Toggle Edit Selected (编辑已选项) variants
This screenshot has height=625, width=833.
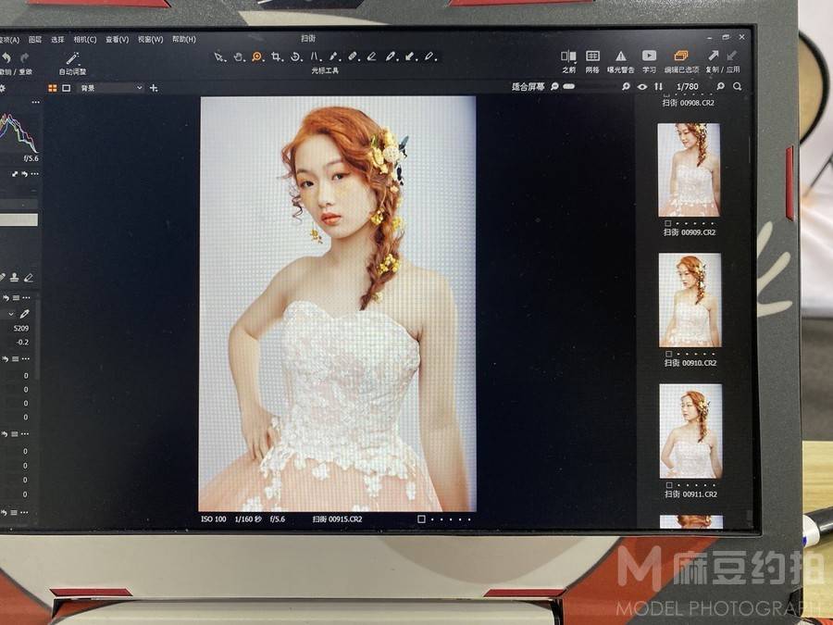(x=681, y=56)
